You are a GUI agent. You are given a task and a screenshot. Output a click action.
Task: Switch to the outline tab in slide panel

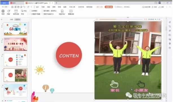point(11,20)
